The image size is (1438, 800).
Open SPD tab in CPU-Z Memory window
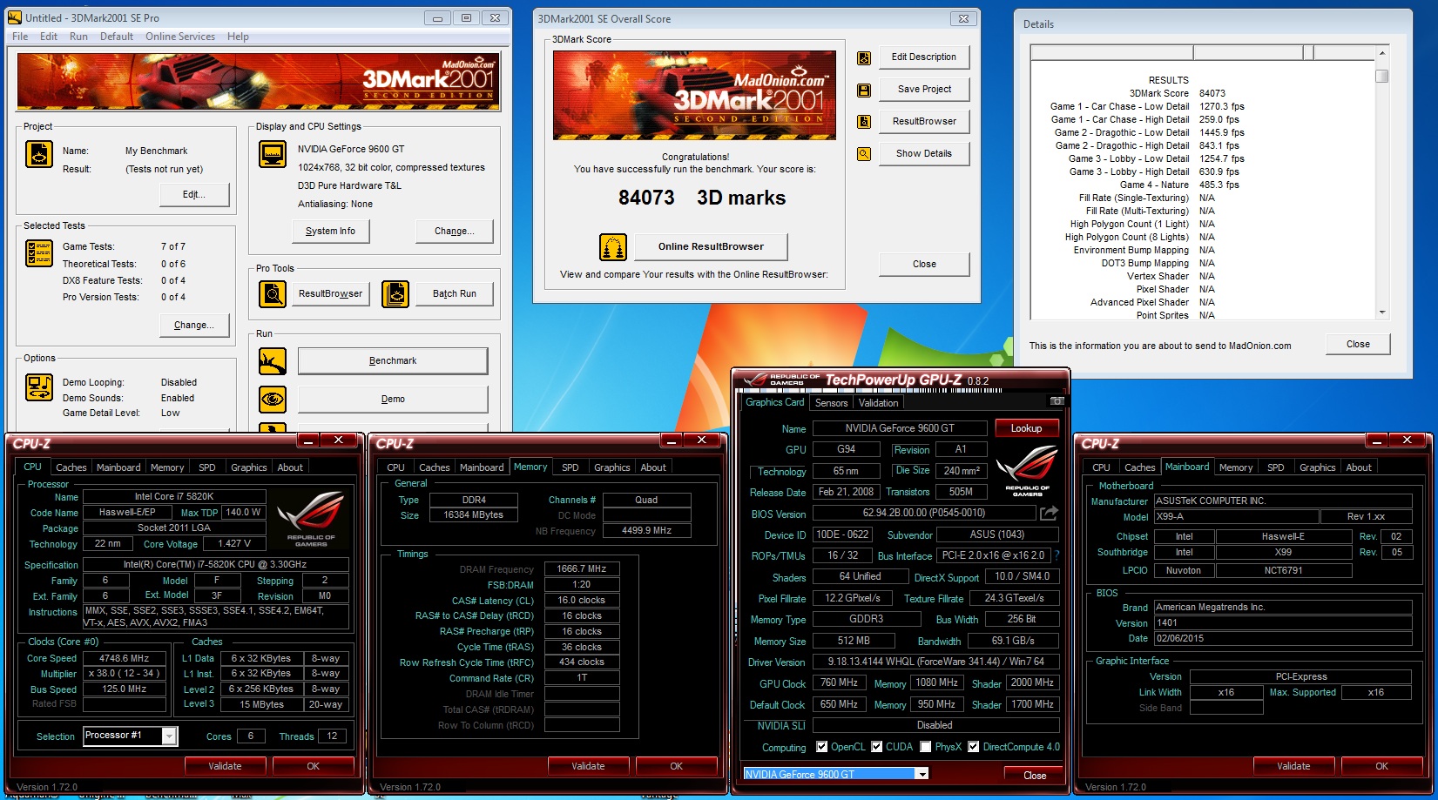570,467
